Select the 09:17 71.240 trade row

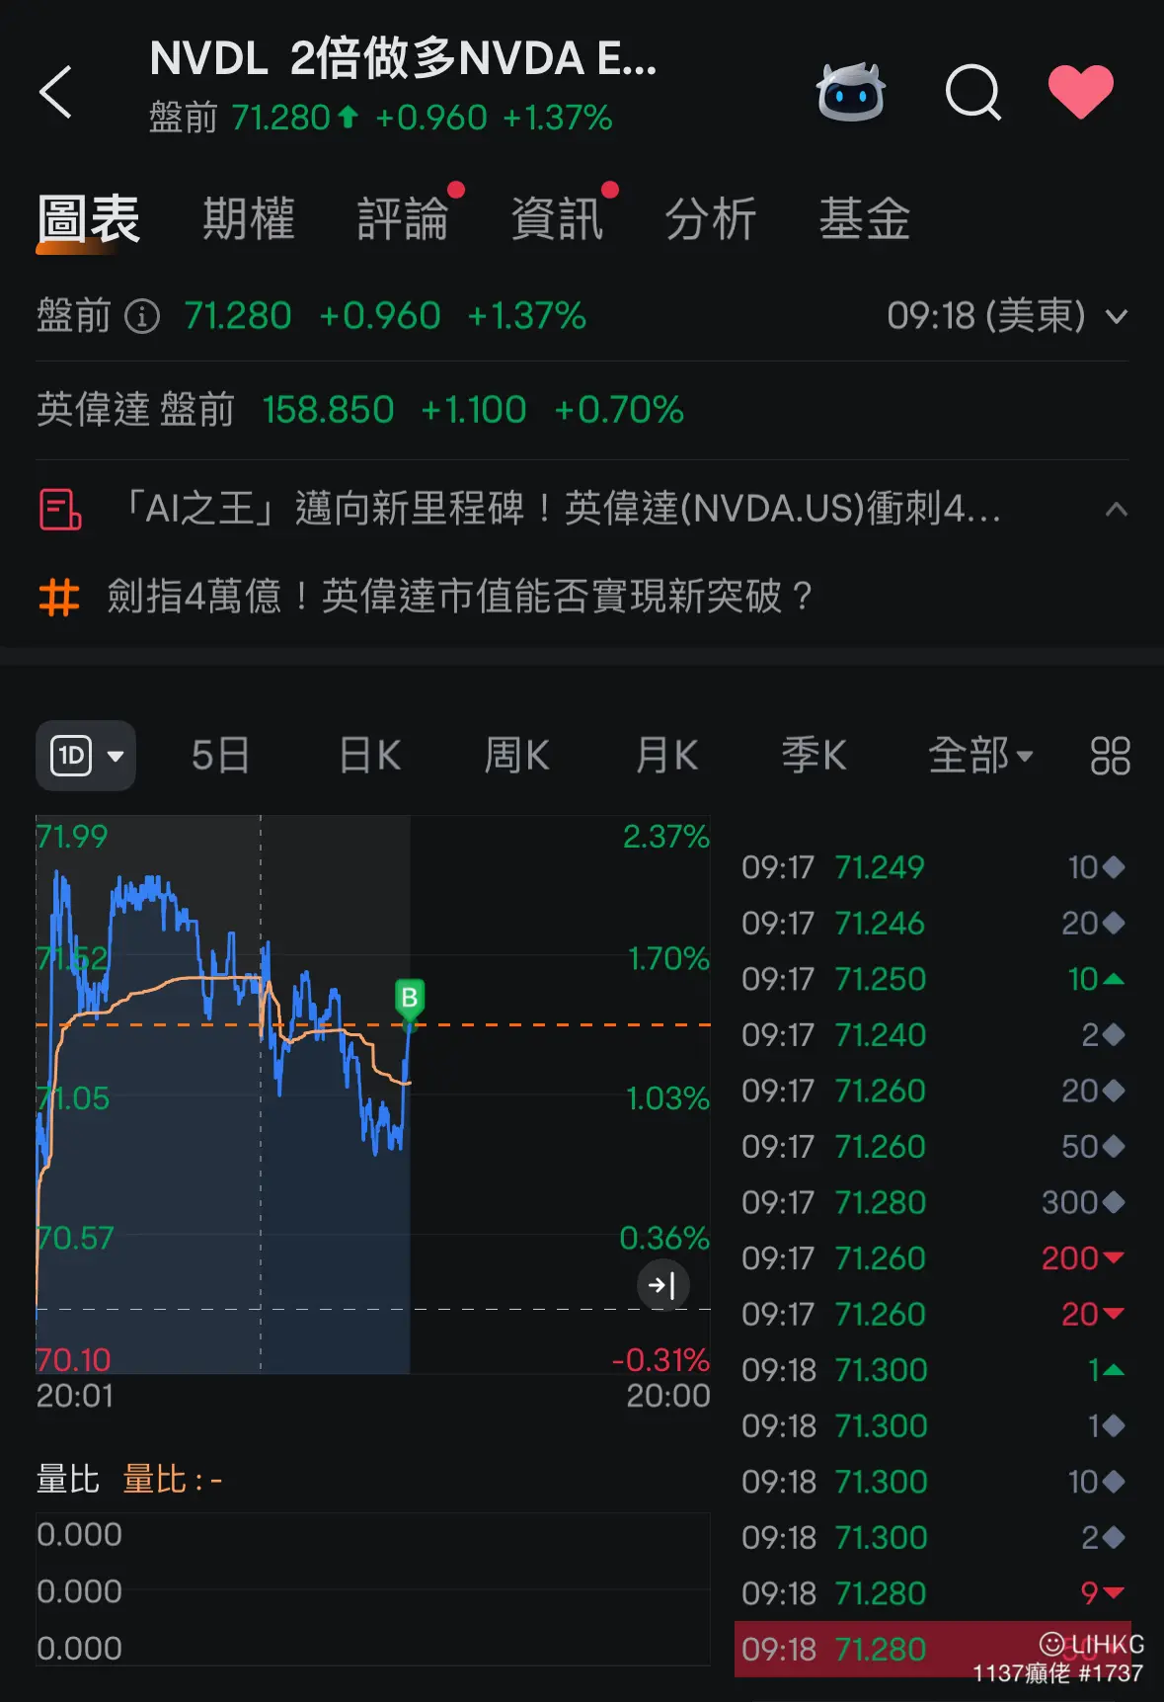933,1035
